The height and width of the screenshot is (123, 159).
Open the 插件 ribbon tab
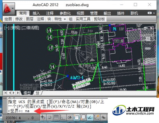(x=121, y=13)
